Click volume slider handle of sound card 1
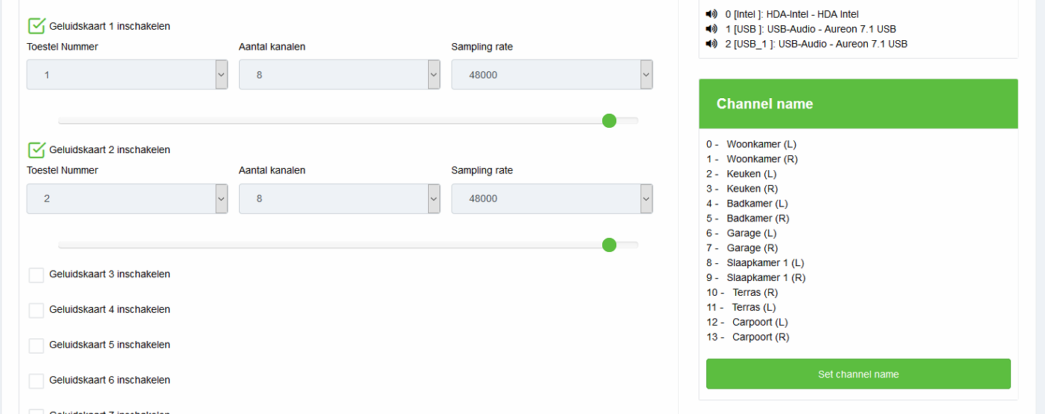 tap(609, 121)
